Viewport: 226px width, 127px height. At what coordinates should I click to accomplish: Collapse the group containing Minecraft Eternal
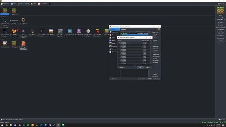(1, 40)
